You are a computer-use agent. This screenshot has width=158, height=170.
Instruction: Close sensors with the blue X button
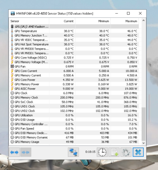138,152
